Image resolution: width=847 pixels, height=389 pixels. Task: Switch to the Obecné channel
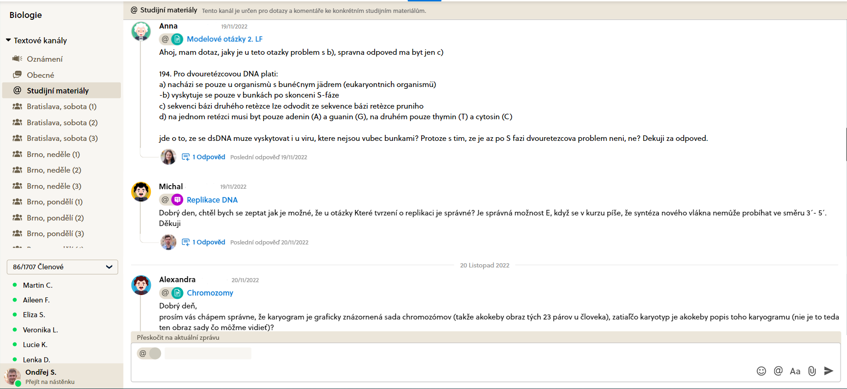[40, 75]
